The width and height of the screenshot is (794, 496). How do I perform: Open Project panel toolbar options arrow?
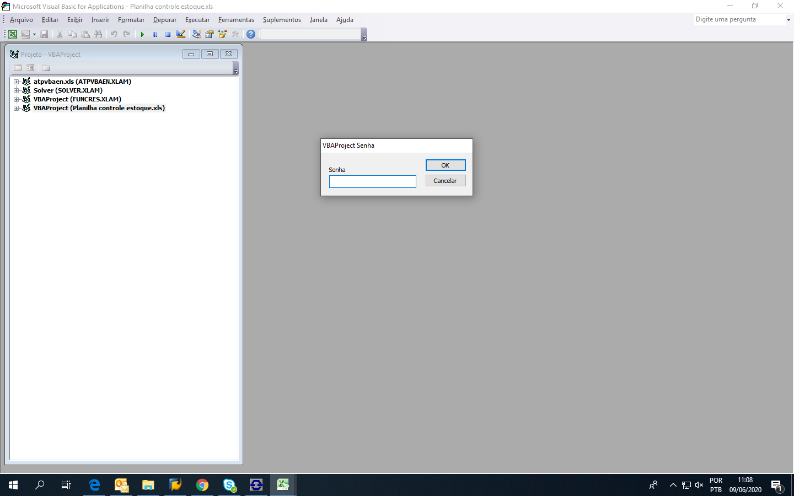[x=235, y=68]
